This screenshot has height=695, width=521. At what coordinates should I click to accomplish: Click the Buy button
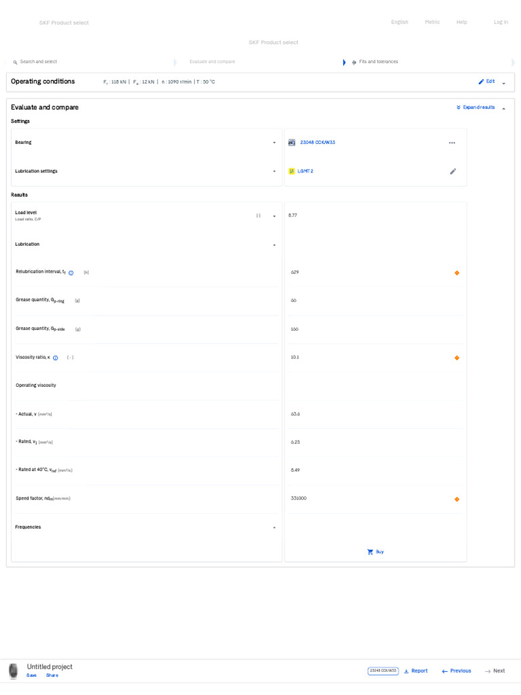tap(375, 552)
